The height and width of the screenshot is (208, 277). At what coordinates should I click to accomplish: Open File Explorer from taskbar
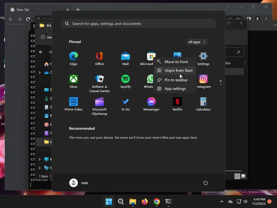pos(133,201)
